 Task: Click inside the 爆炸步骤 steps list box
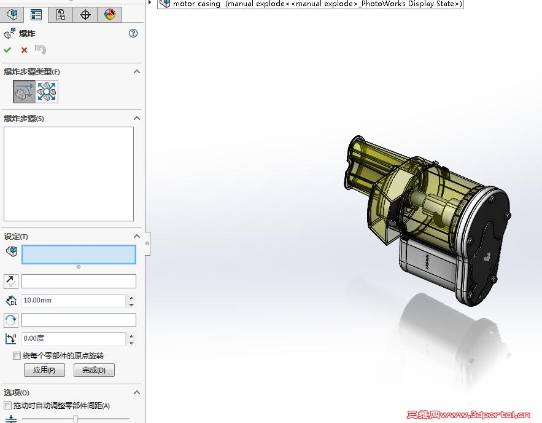tap(69, 174)
